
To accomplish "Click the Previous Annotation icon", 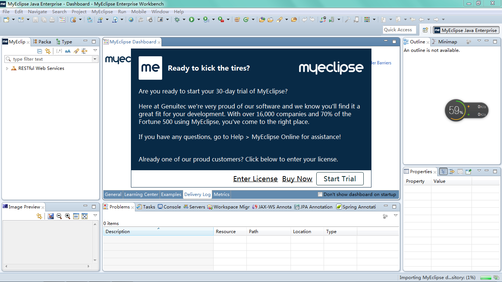I will point(398,19).
